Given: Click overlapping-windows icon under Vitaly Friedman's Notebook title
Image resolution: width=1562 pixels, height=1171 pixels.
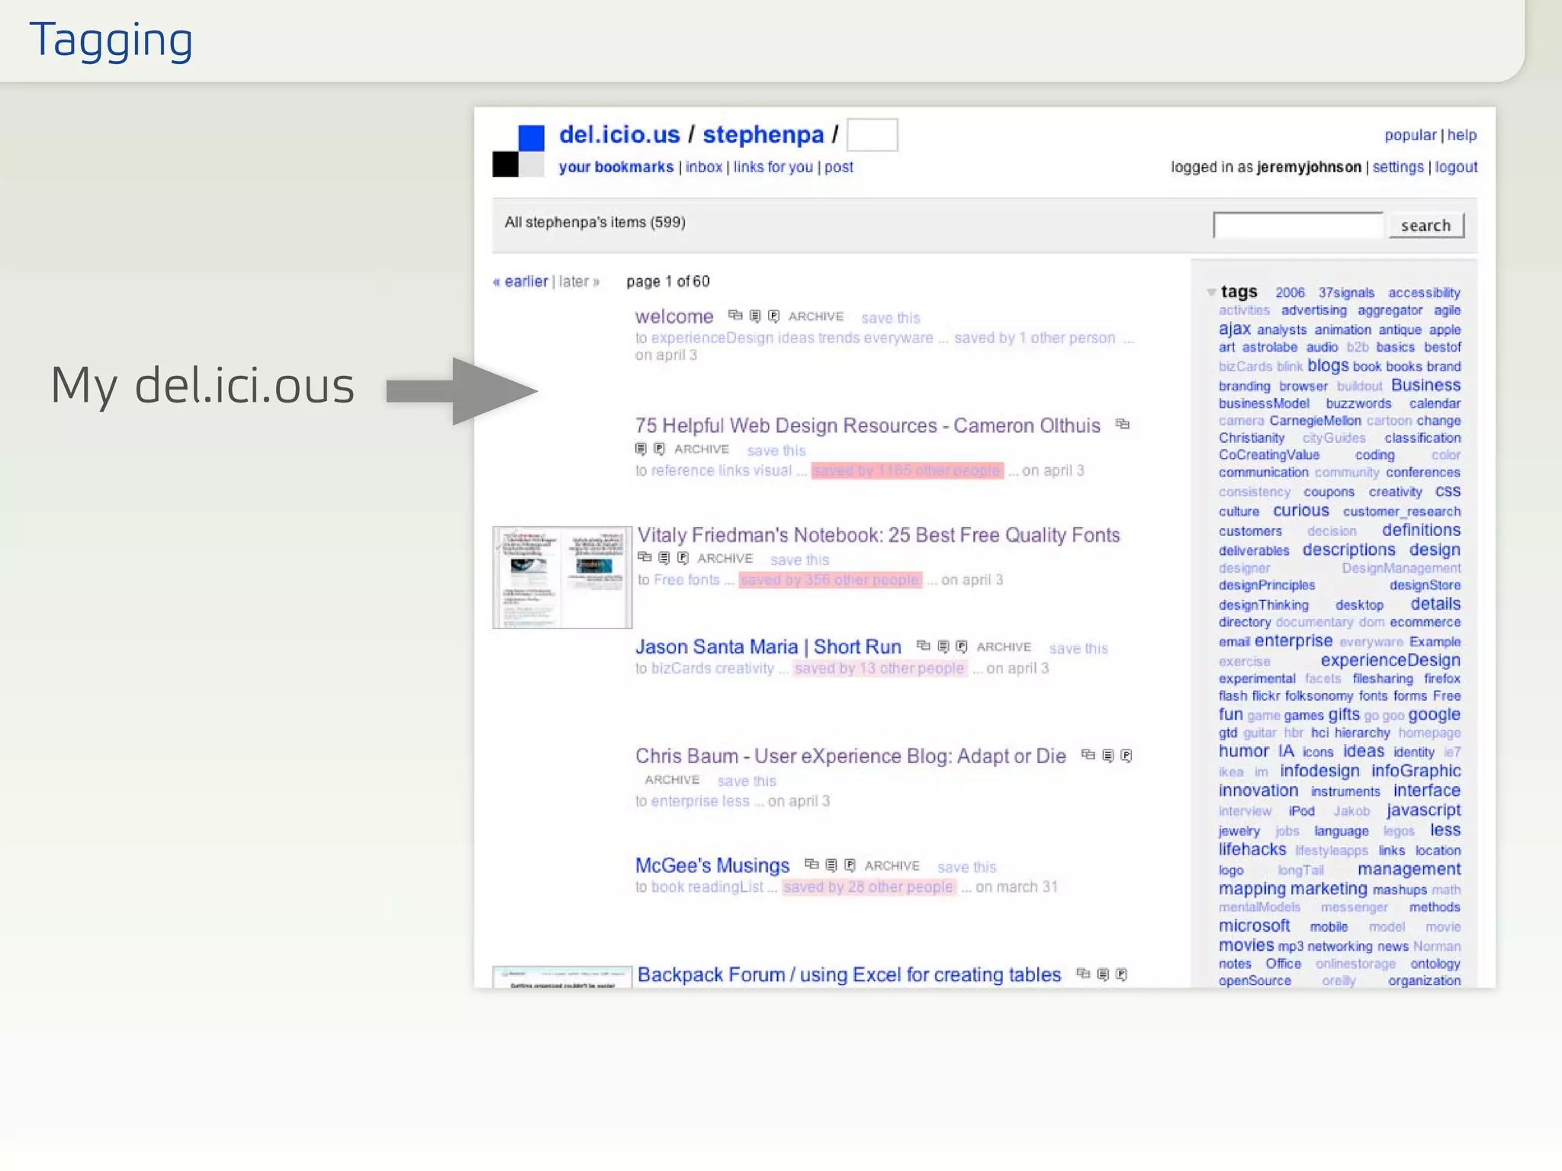Looking at the screenshot, I should (644, 557).
